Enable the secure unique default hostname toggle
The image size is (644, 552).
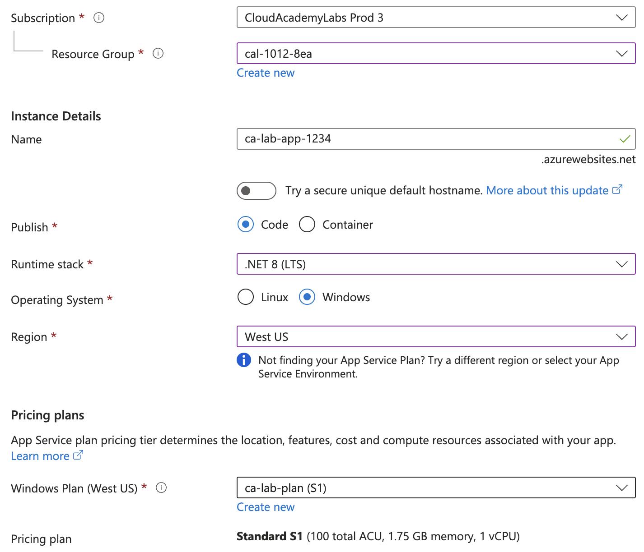click(x=256, y=191)
